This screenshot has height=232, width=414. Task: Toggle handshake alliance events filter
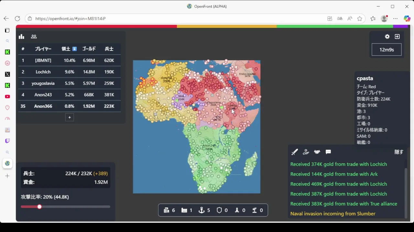click(x=317, y=152)
